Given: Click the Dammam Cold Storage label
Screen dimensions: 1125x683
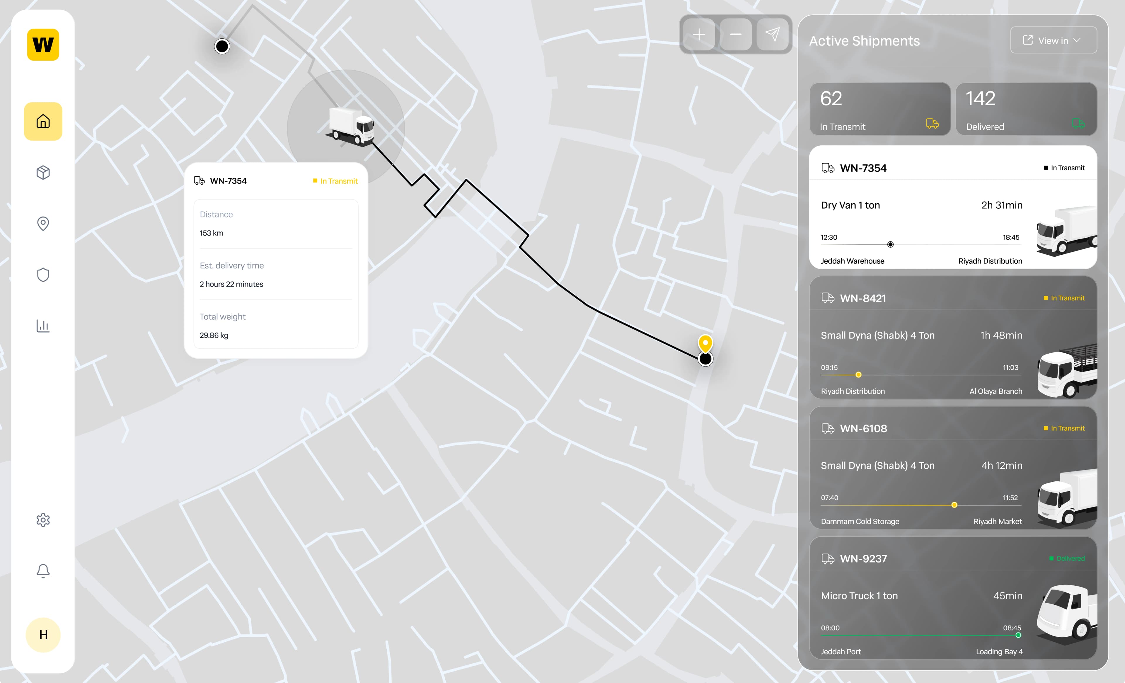Looking at the screenshot, I should pyautogui.click(x=860, y=521).
